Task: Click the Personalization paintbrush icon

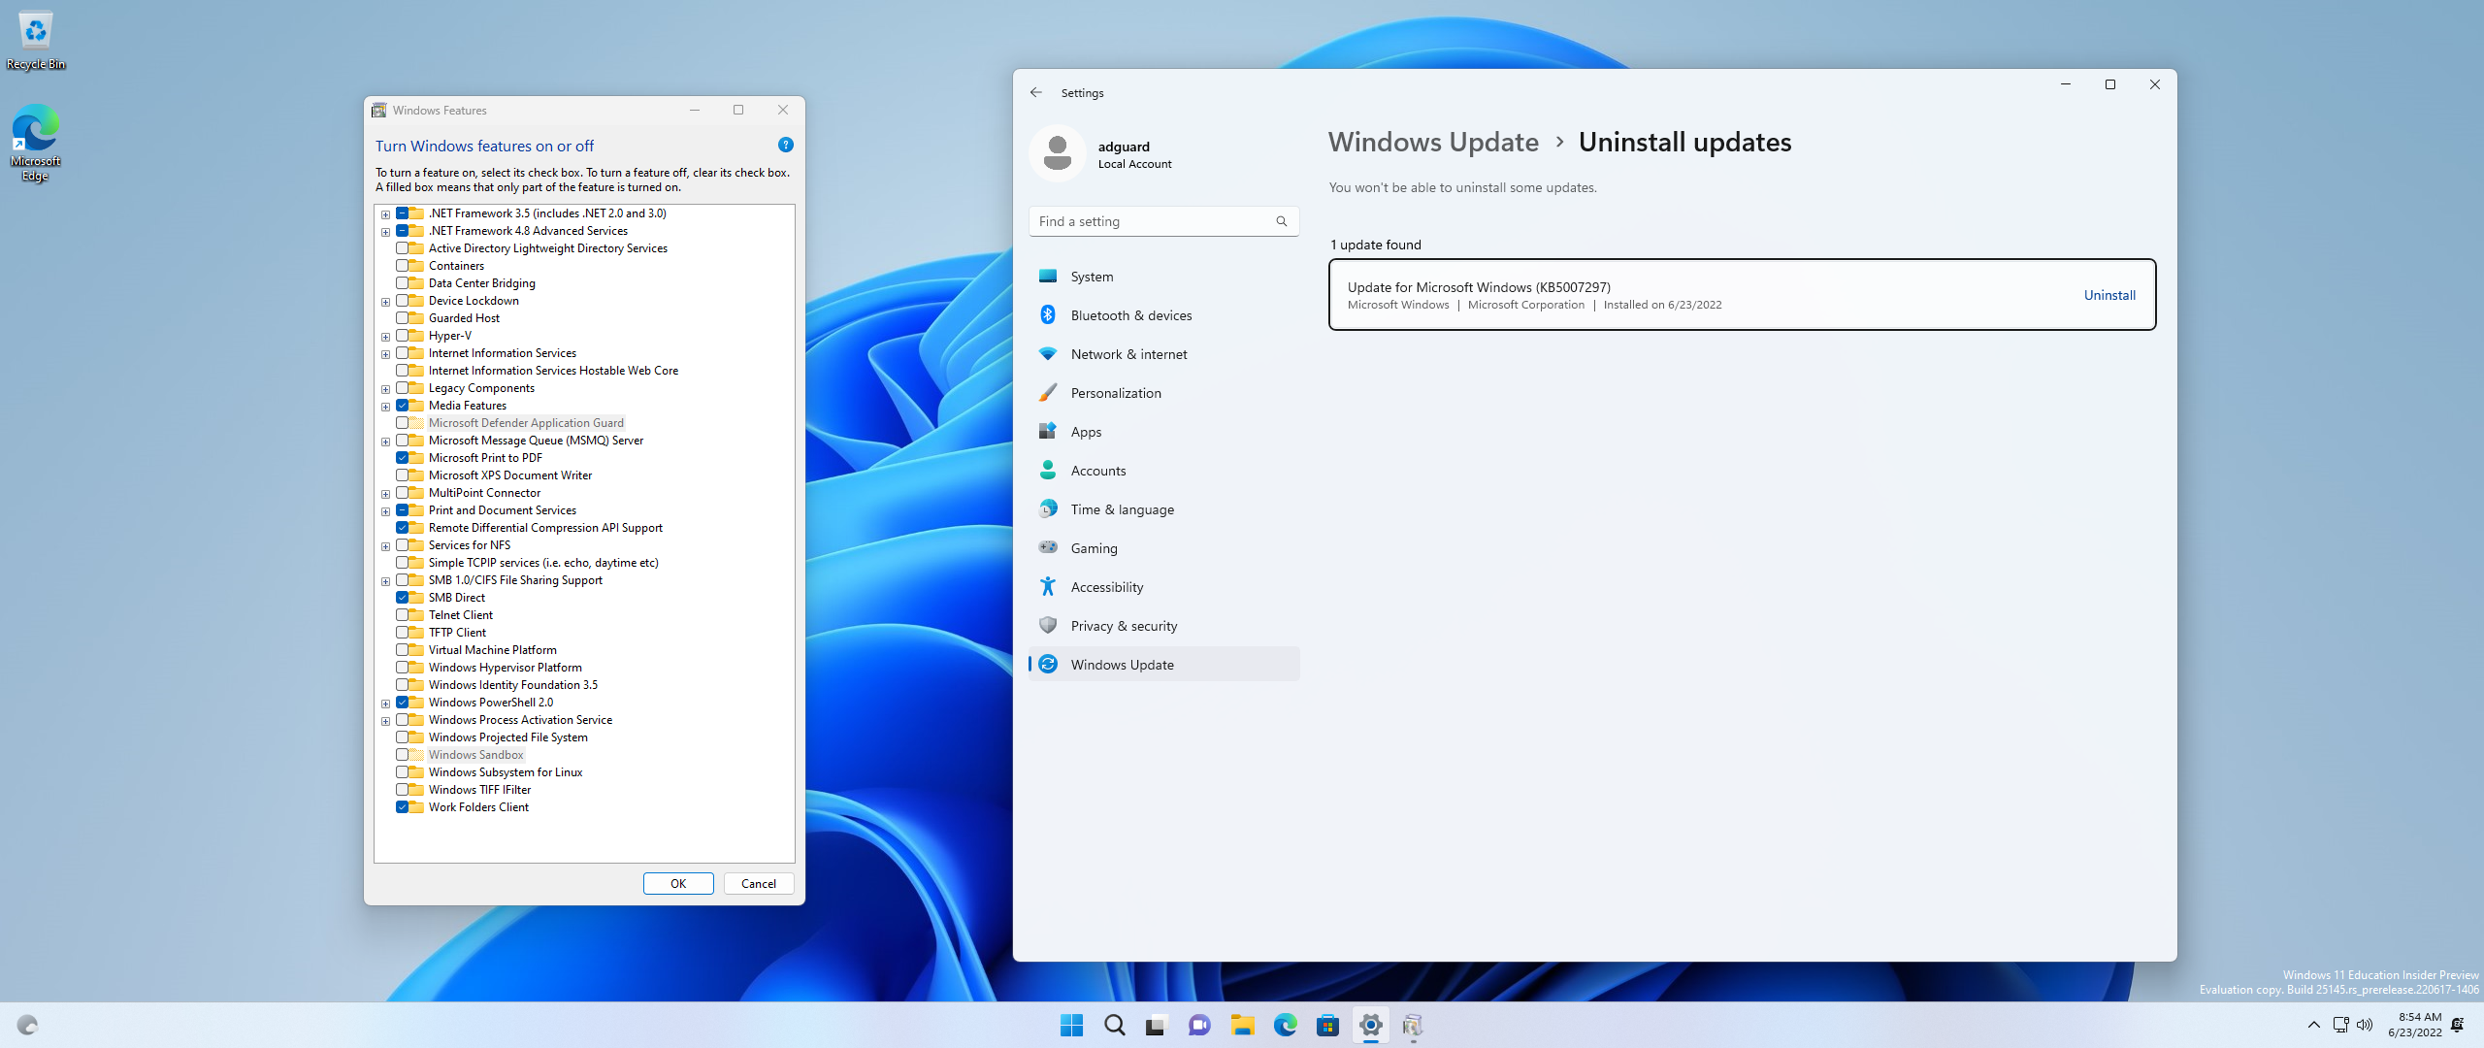Action: point(1048,393)
